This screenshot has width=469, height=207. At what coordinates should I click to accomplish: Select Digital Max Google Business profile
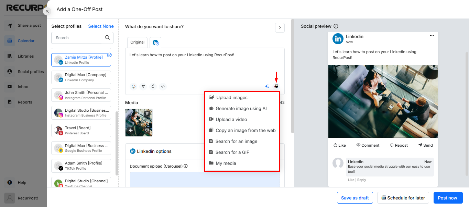tap(81, 148)
